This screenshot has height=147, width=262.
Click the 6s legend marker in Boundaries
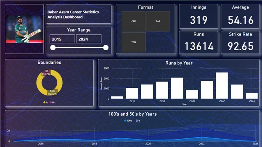coord(51,102)
